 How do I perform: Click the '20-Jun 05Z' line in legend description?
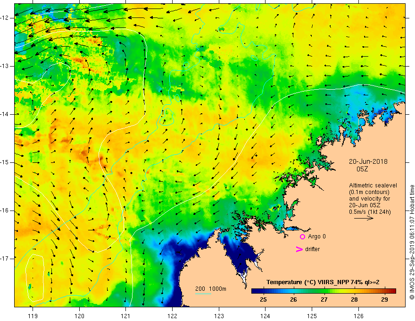click(366, 205)
